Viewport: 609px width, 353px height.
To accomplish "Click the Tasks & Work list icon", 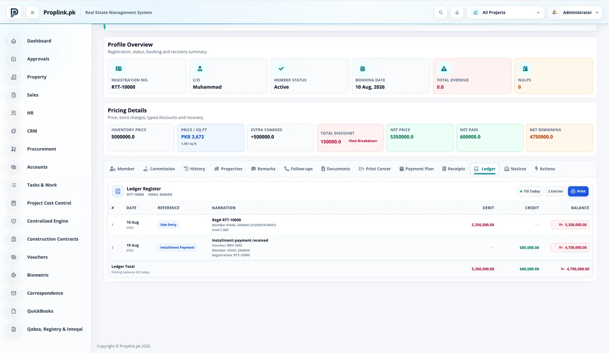I will (14, 185).
